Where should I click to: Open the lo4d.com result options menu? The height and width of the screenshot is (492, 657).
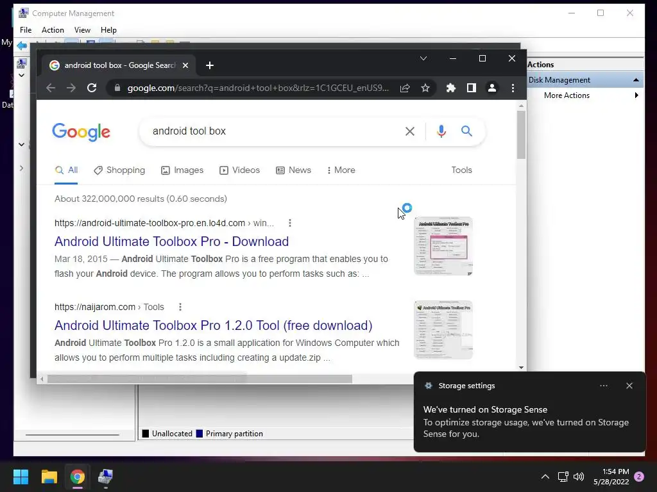(290, 223)
